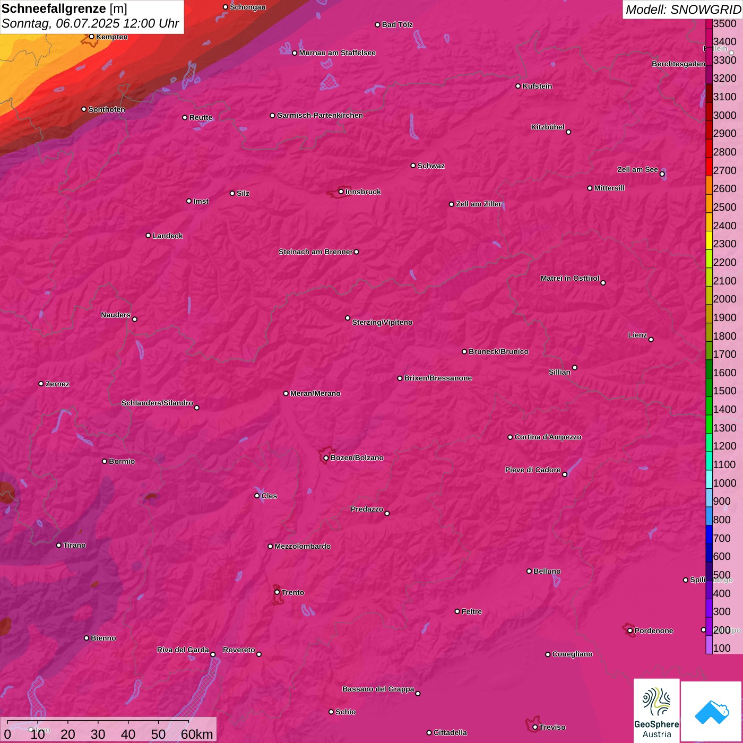The width and height of the screenshot is (743, 743).
Task: Click the Mezzolombardo label
Action: pos(303,546)
